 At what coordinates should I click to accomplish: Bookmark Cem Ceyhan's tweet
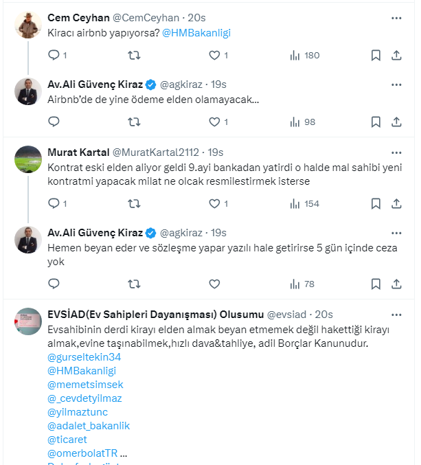pyautogui.click(x=376, y=55)
